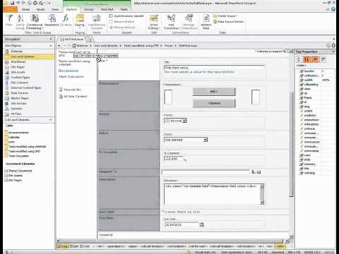
Task: Open the File tab
Action: [x=11, y=9]
